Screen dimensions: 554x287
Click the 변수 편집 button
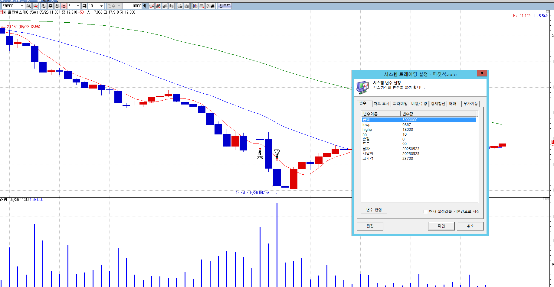pos(374,210)
